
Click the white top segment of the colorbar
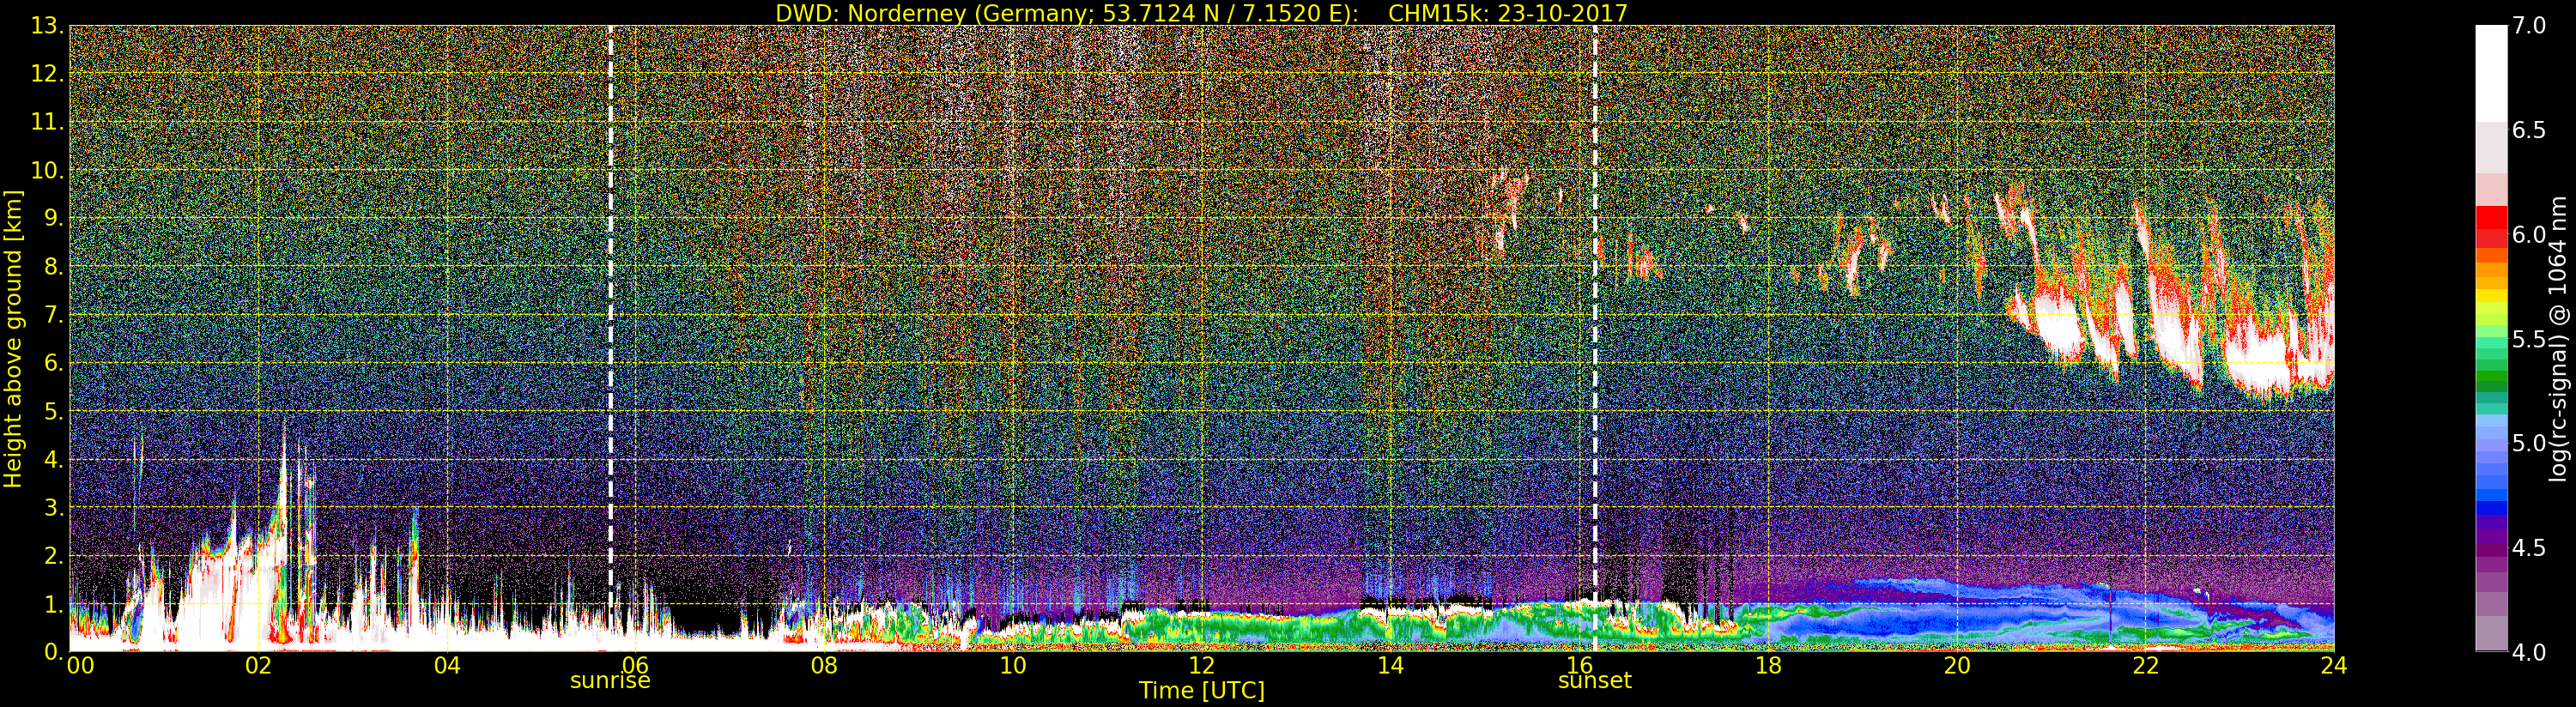click(2491, 73)
